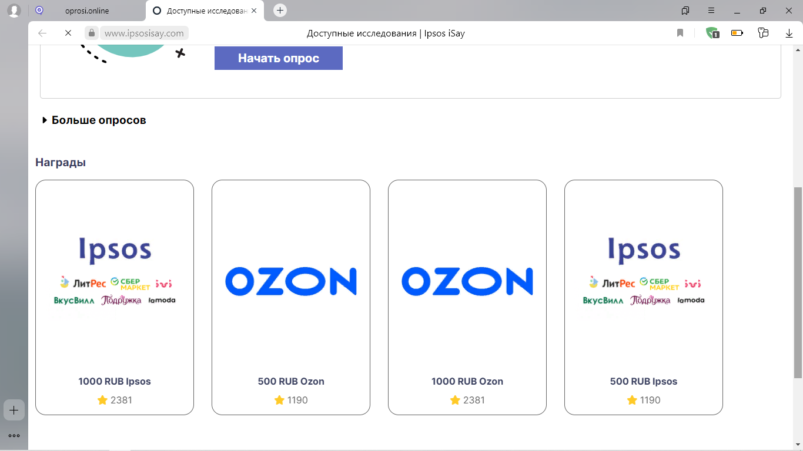Open a new tab with the plus button
The width and height of the screenshot is (803, 451).
point(280,11)
